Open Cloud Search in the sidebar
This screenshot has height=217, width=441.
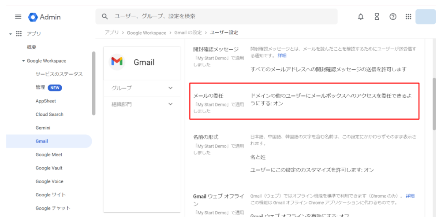[49, 114]
